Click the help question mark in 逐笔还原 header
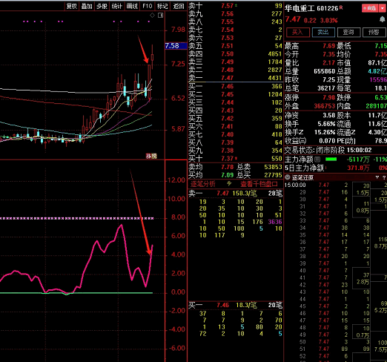Screen dimensions: 387x362 384,177
